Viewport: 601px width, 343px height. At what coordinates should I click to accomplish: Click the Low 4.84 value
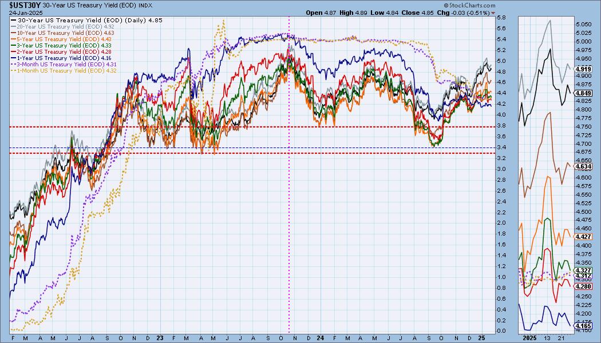(385, 13)
